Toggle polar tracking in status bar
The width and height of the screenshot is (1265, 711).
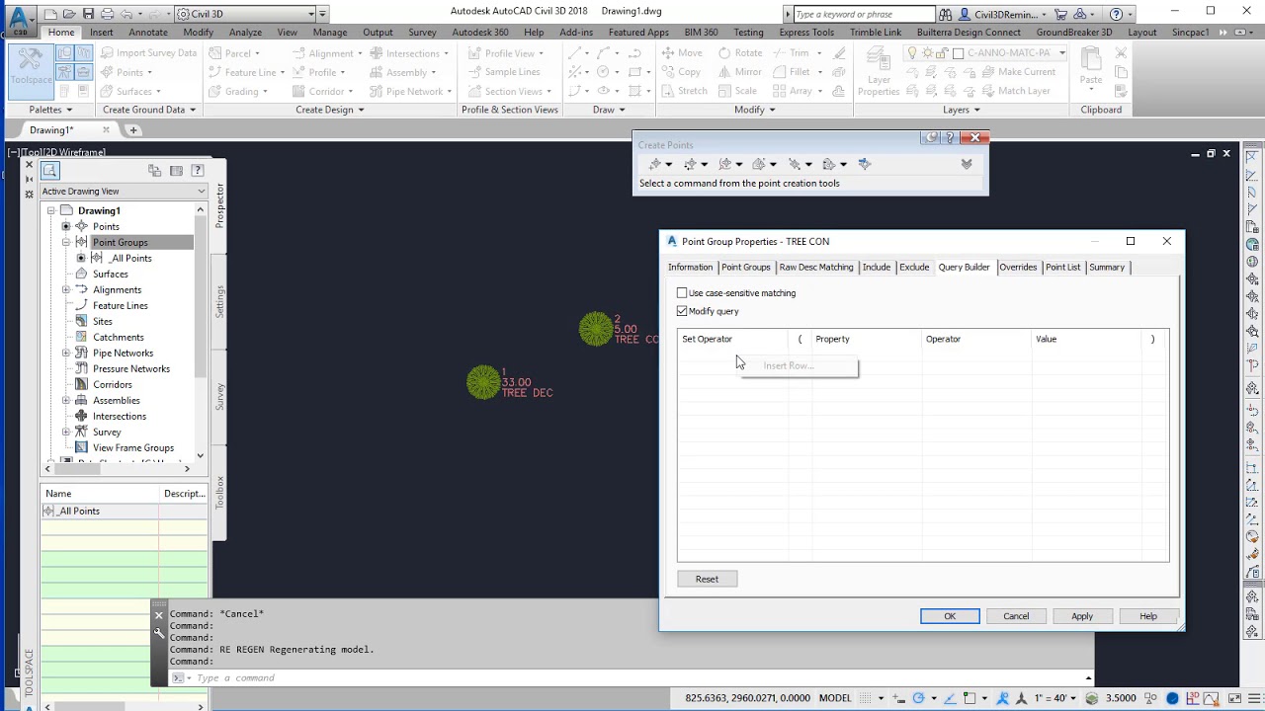919,698
